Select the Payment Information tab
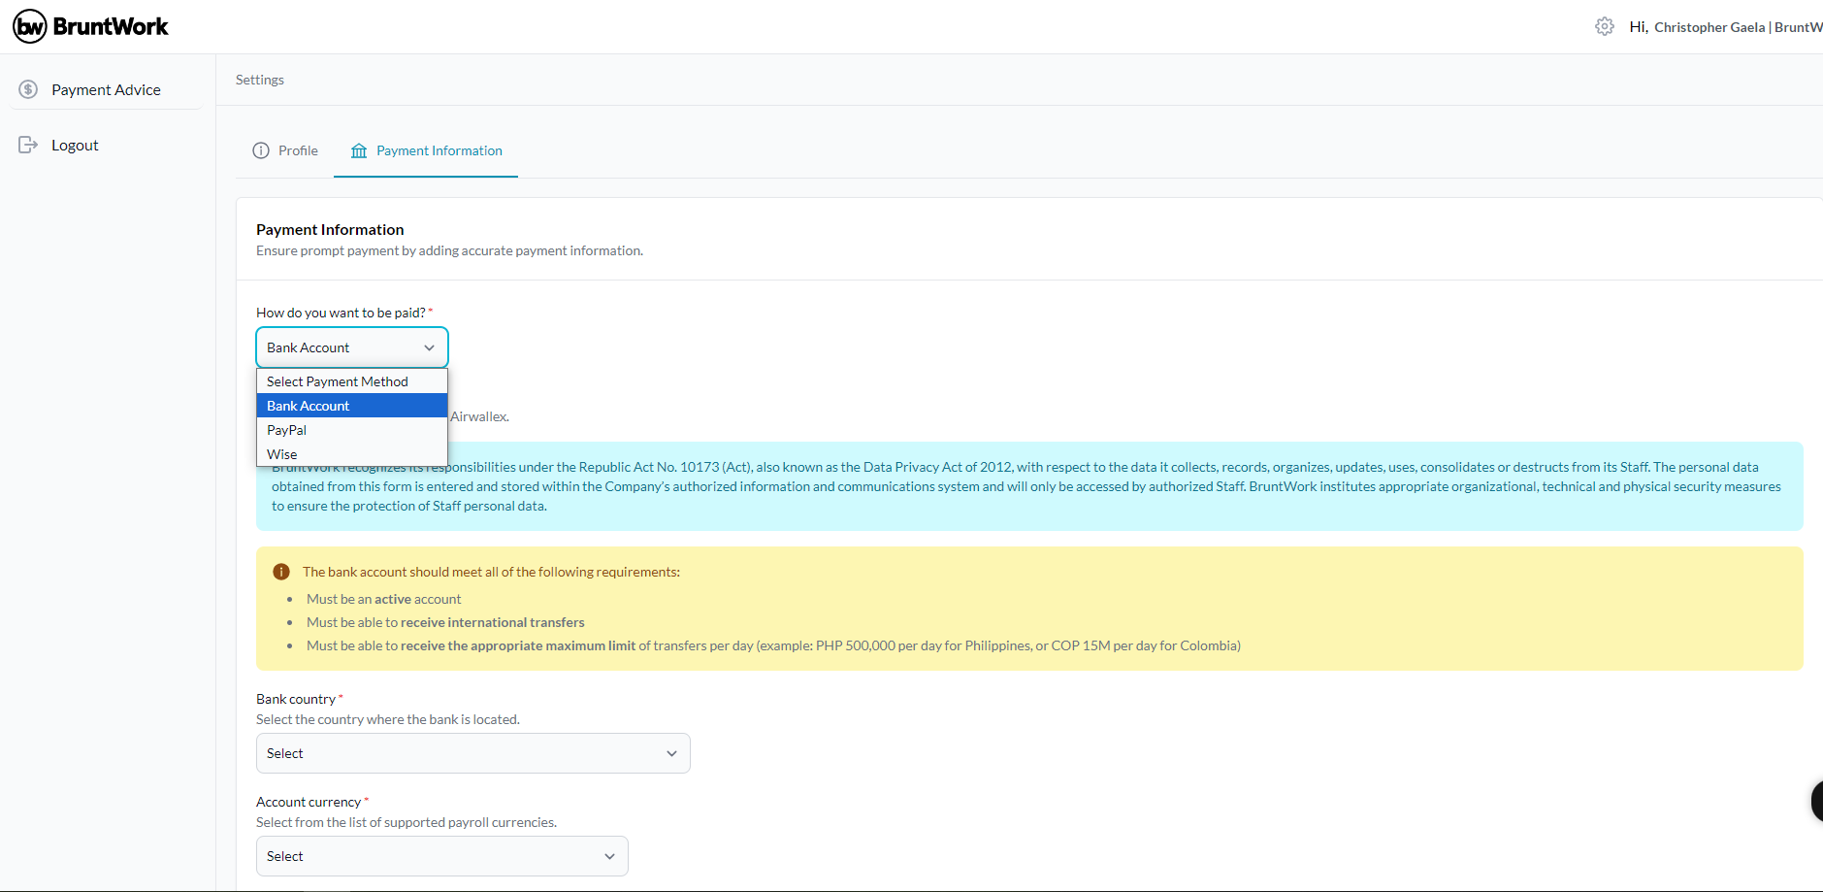The width and height of the screenshot is (1823, 892). (426, 150)
